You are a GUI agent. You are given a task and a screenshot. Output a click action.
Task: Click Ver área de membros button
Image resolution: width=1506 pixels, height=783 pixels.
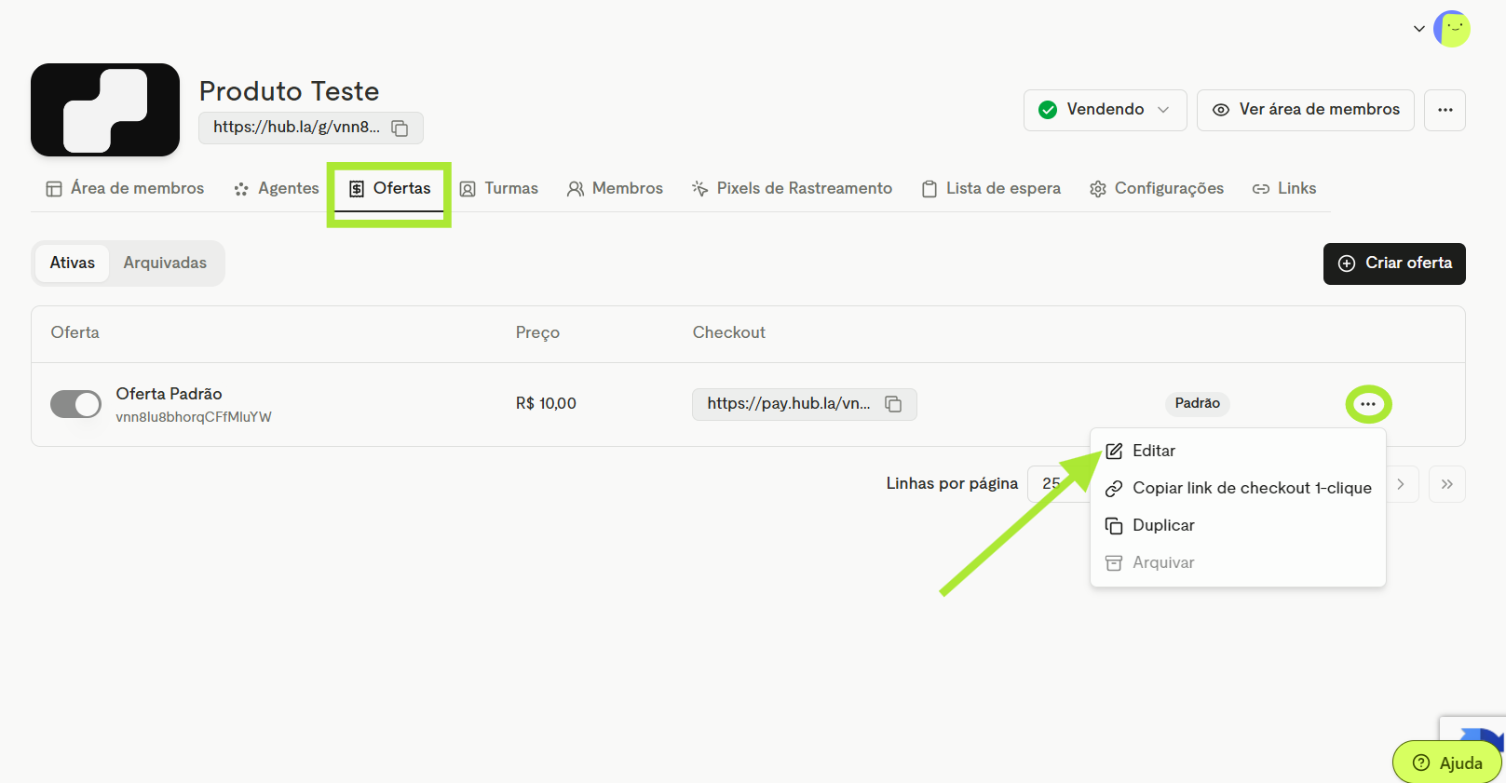click(x=1306, y=110)
